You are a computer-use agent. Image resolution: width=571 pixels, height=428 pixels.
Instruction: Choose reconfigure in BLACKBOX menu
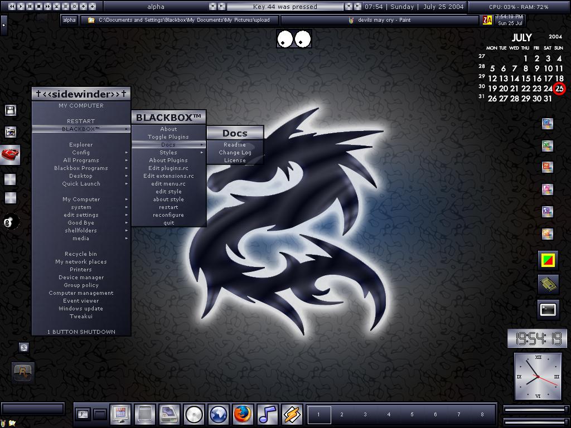pos(168,215)
